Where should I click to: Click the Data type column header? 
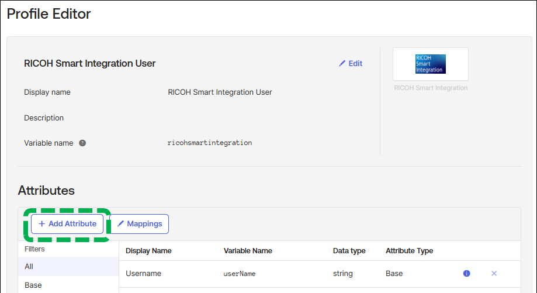pos(349,251)
